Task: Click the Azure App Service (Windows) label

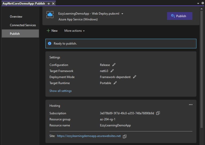Action: click(78, 19)
